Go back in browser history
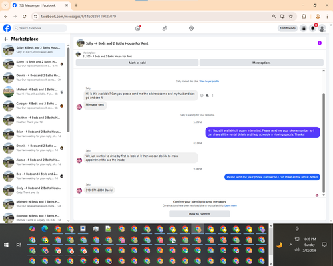This screenshot has width=333, height=266. coord(6,16)
